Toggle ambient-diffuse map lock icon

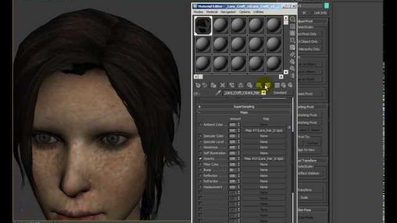(290, 128)
